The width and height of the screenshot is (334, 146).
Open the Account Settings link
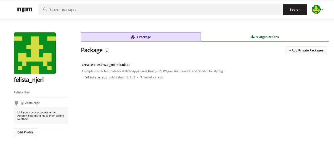pos(28,116)
